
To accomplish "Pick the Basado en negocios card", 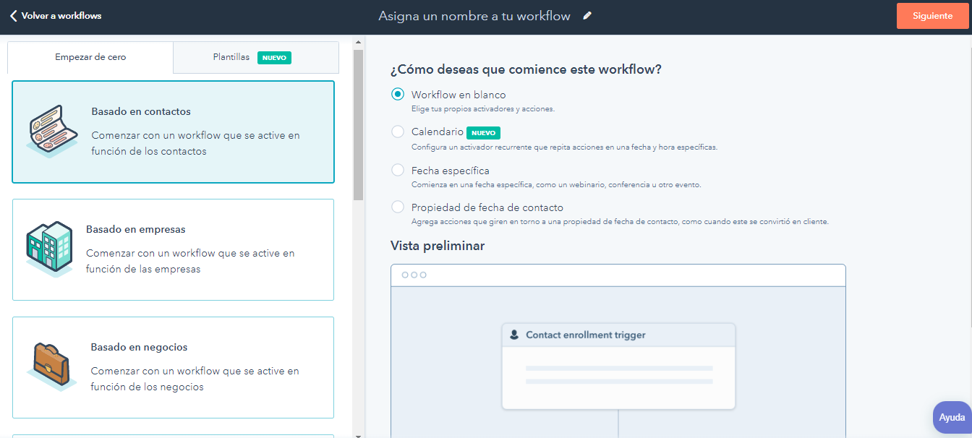I will [173, 367].
